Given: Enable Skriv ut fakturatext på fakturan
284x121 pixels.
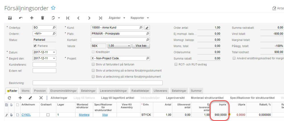Looking at the screenshot, I should [93, 64].
